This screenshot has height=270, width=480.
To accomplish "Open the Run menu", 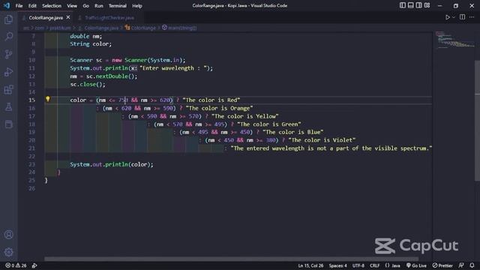I will 98,5.
